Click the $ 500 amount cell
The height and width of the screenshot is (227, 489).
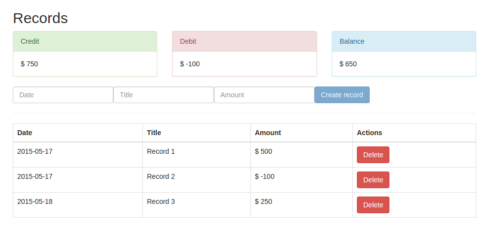(x=263, y=151)
